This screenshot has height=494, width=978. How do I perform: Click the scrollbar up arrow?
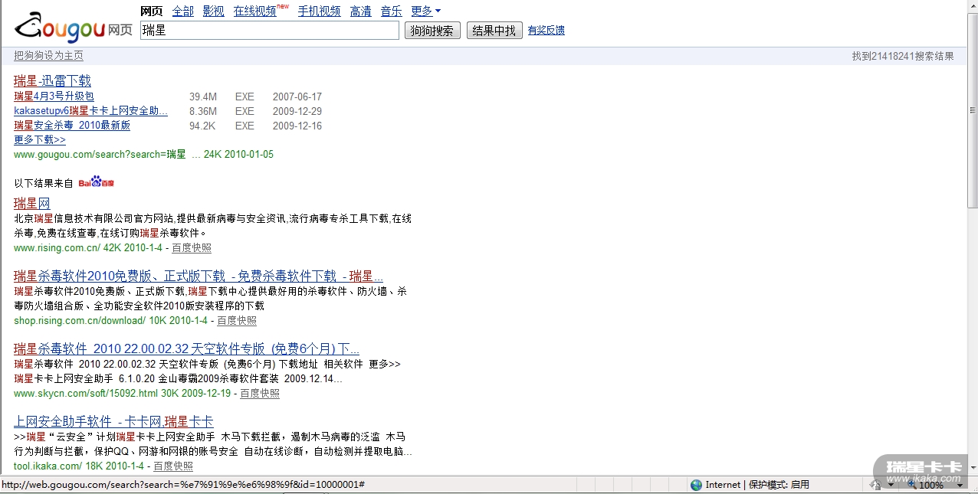click(973, 6)
